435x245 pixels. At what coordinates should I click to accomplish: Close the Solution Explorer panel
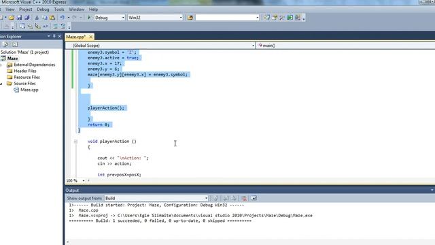59,36
